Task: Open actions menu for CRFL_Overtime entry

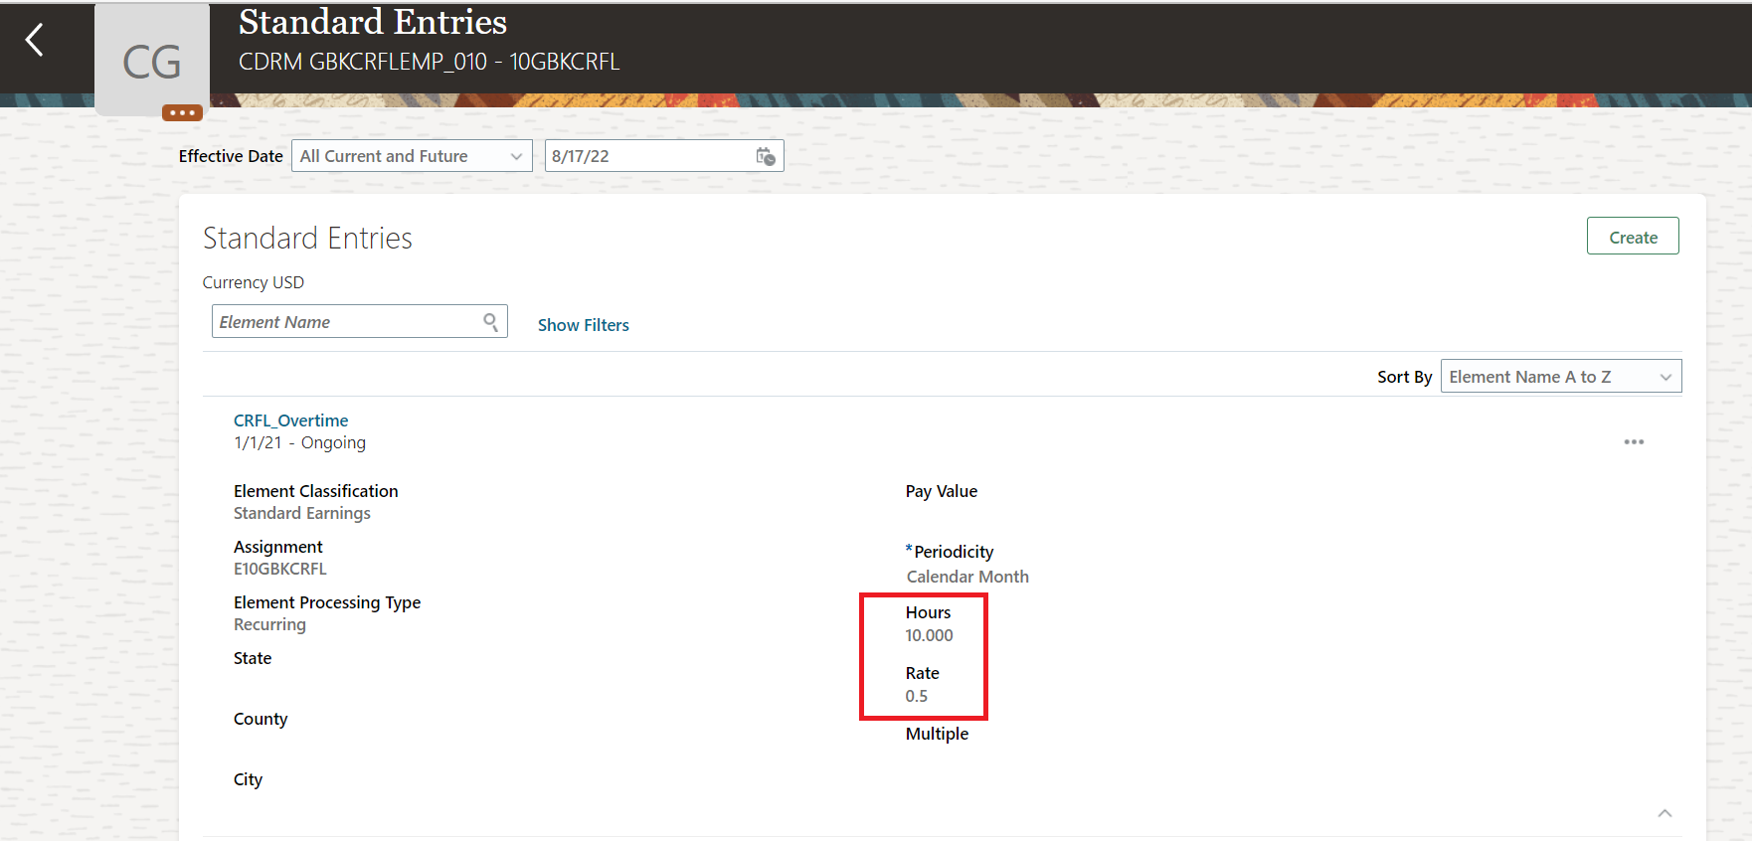Action: [1634, 441]
